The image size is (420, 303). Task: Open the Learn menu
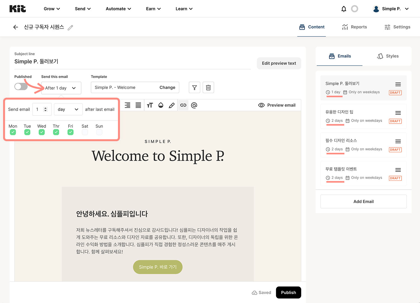[x=184, y=9]
